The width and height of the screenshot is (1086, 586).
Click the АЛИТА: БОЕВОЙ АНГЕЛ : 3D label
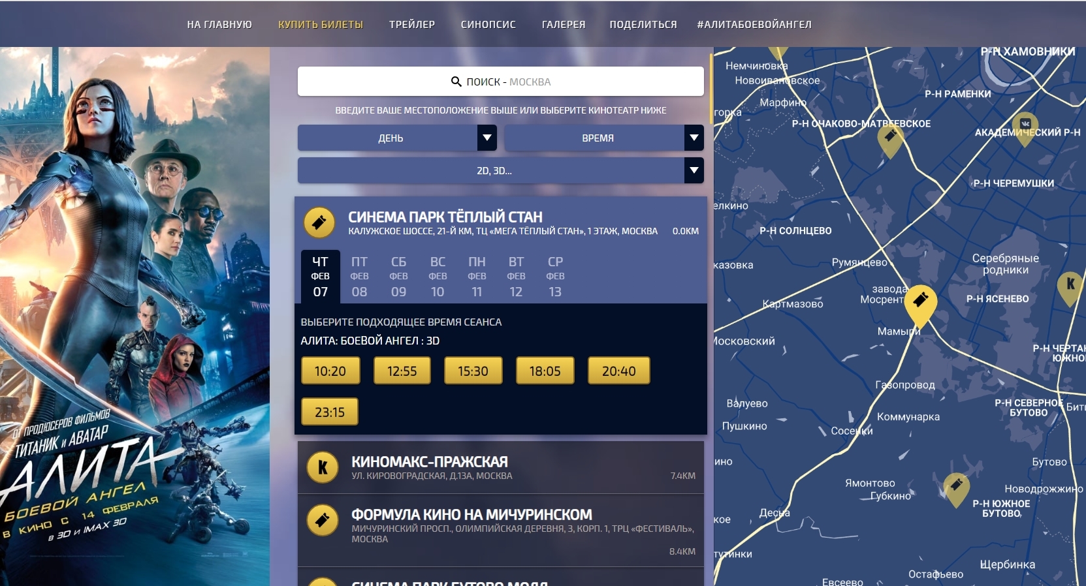[370, 341]
